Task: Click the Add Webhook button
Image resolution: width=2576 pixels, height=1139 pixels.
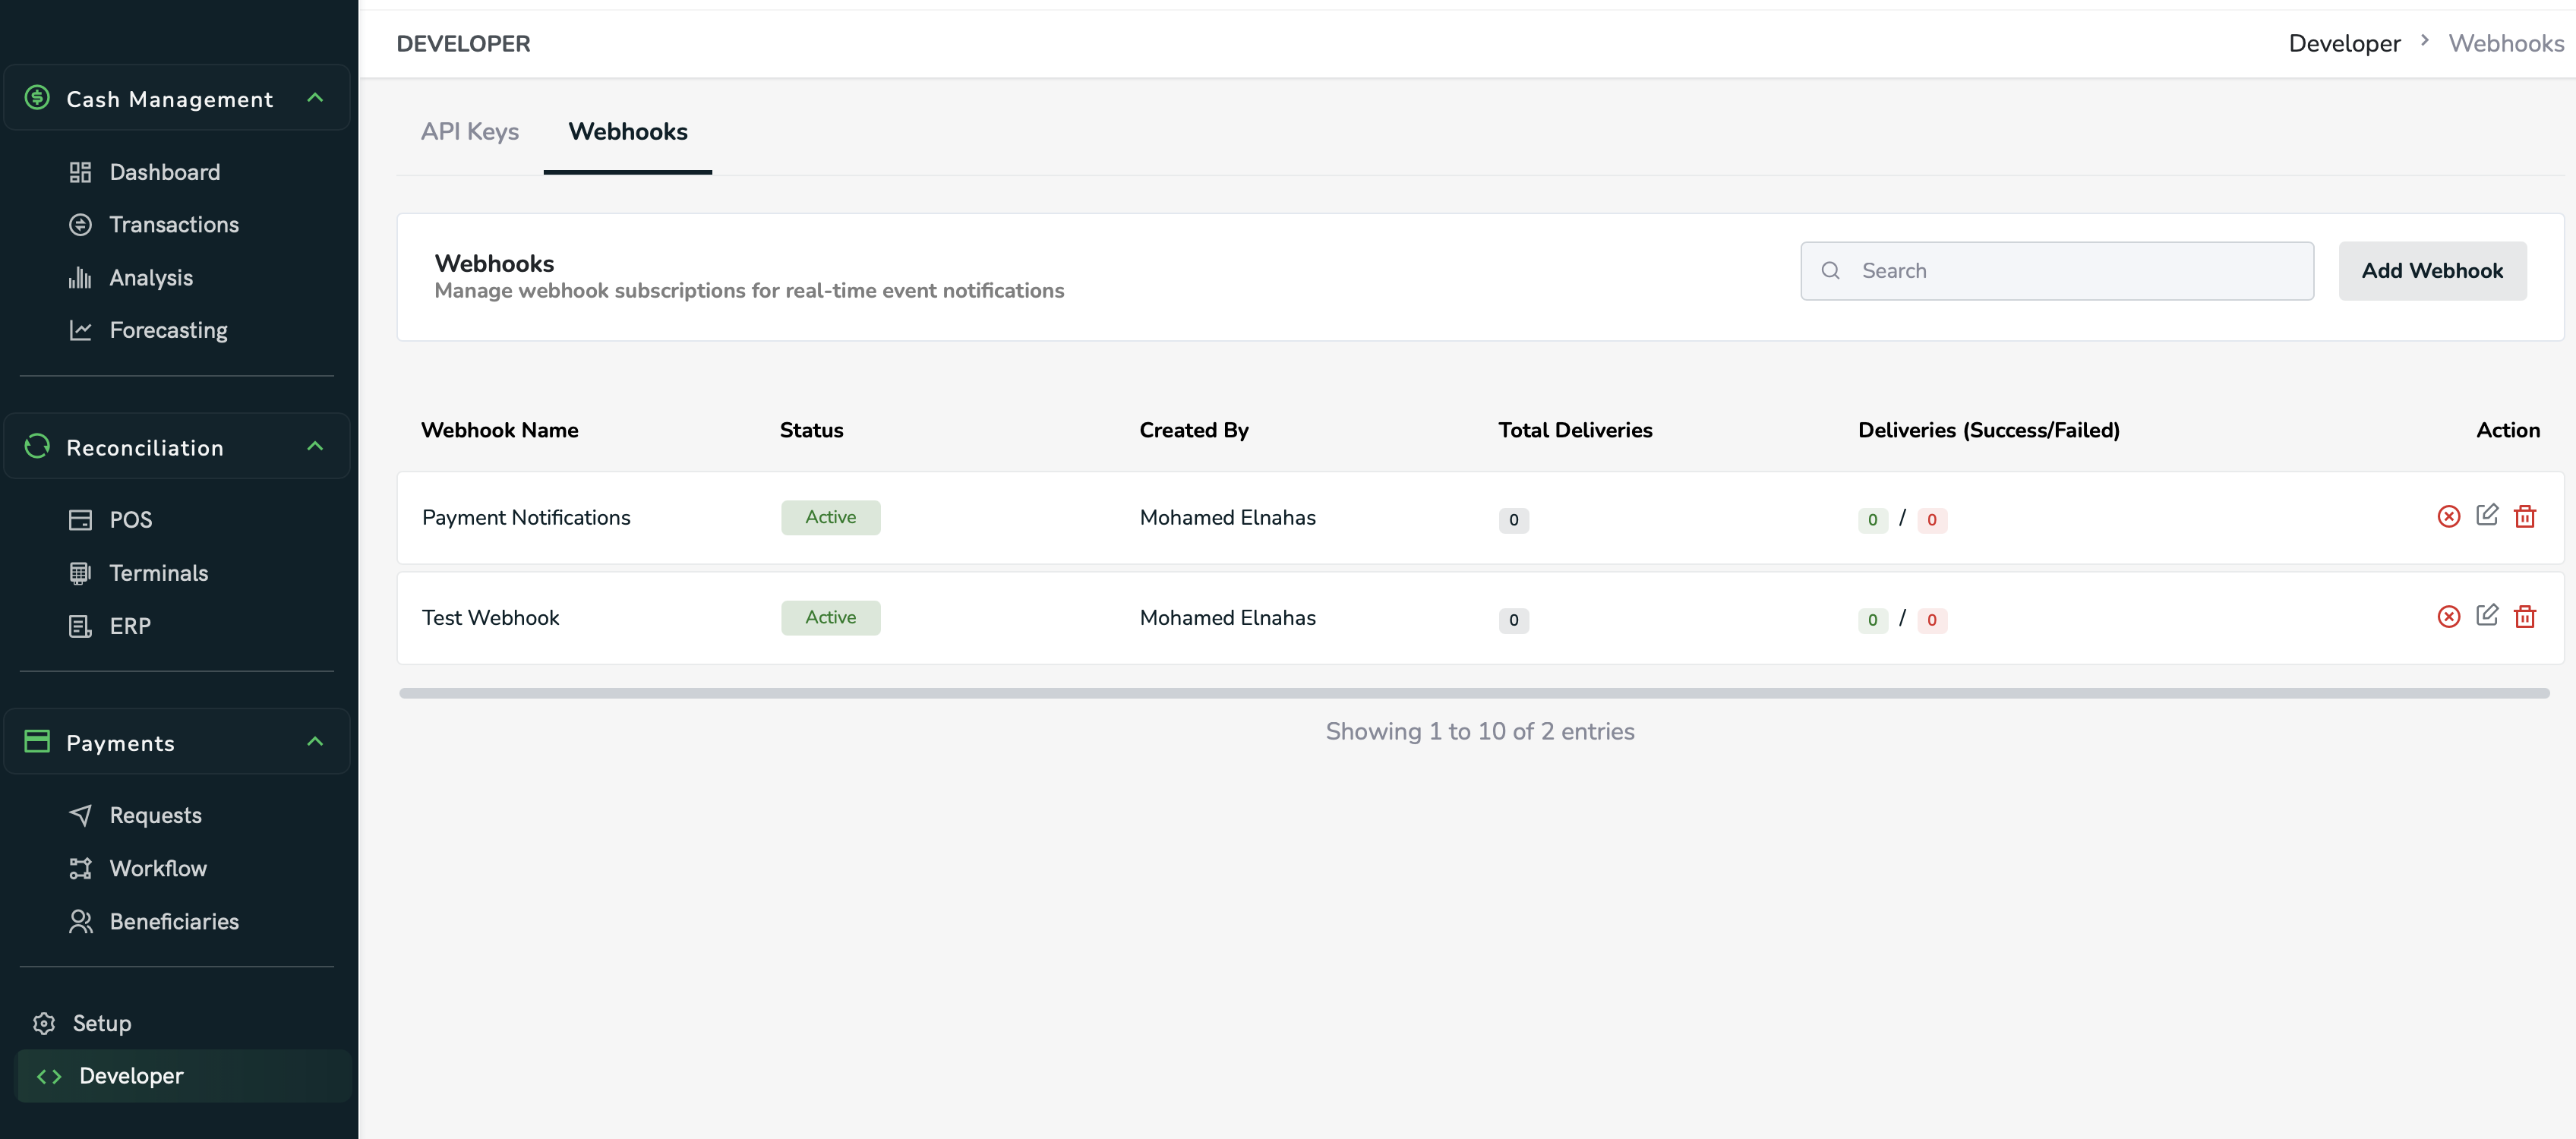Action: (x=2431, y=271)
